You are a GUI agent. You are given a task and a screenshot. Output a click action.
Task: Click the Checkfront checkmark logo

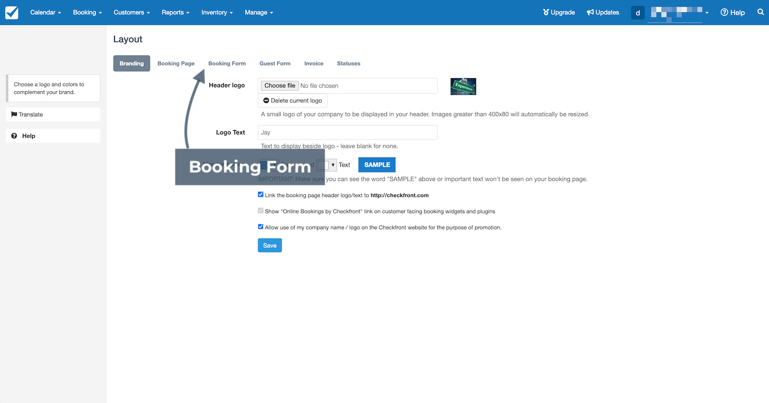[12, 12]
